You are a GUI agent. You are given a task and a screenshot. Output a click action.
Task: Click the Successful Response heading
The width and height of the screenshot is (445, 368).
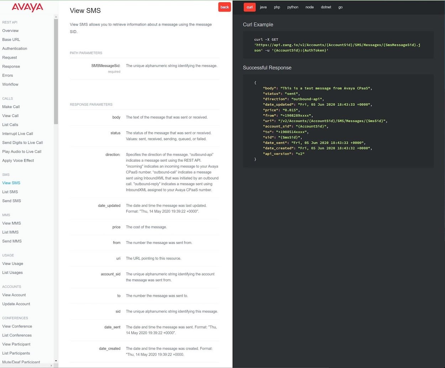pos(267,68)
